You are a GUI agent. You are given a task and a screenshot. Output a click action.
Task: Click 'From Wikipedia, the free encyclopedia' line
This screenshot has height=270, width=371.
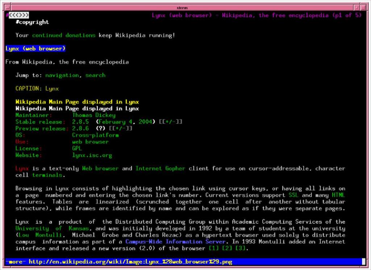[67, 62]
